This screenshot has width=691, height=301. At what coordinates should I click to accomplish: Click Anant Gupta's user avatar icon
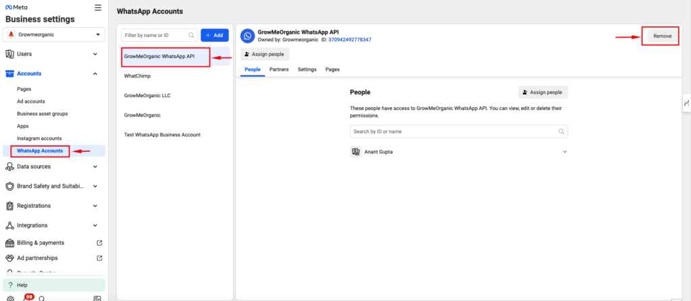(356, 152)
